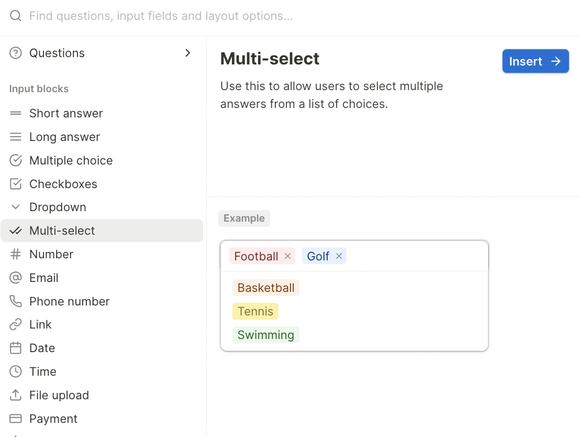
Task: Click the Time clock icon
Action: [16, 372]
